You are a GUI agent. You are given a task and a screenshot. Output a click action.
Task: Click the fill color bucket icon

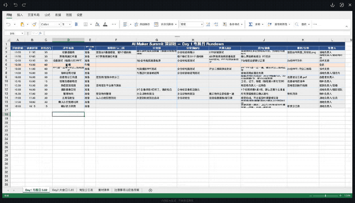click(97, 24)
